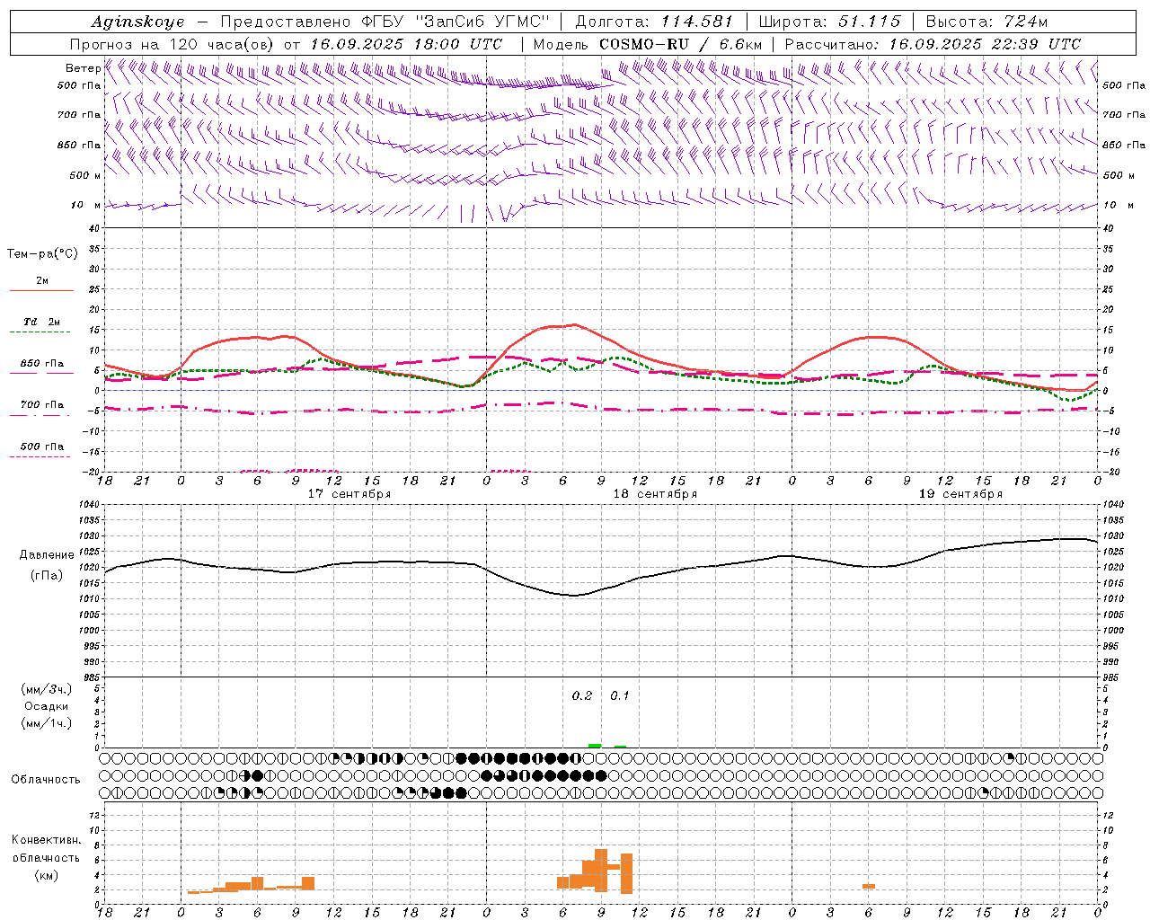Image resolution: width=1150 pixels, height=920 pixels.
Task: Click the model name COSMO-RU / 6.6км
Action: coord(681,44)
